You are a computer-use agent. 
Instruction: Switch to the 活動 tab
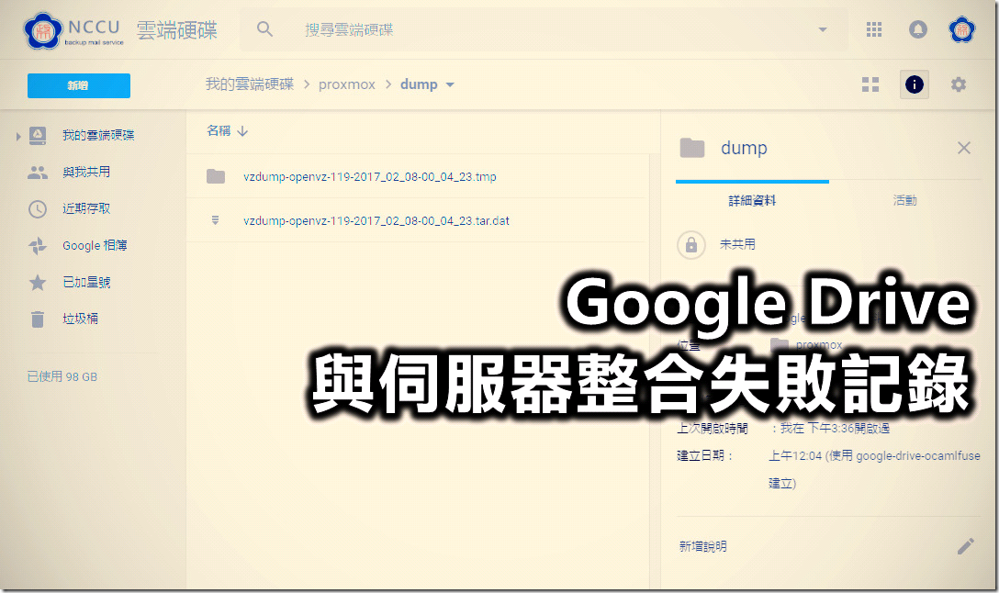[x=904, y=201]
